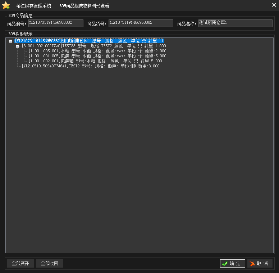Screen dimensions: 279x273
Task: Click the 商品编号 input field
Action: [56, 23]
